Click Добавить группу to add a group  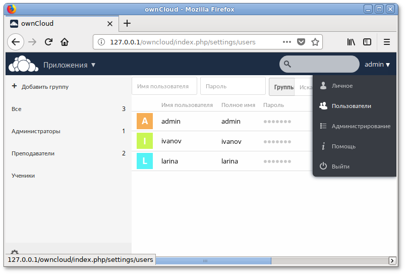click(x=44, y=87)
